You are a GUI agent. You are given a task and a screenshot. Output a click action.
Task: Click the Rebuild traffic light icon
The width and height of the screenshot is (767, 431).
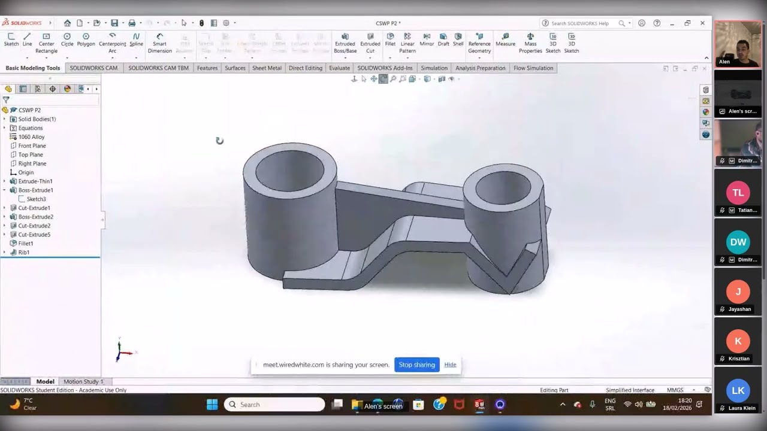pyautogui.click(x=201, y=23)
